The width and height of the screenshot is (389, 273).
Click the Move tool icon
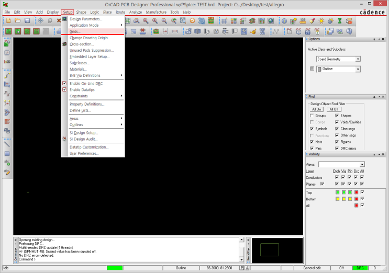coord(40,21)
